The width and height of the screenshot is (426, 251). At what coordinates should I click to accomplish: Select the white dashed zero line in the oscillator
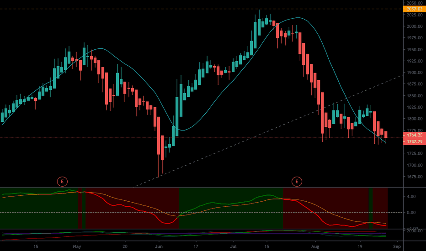202,212
